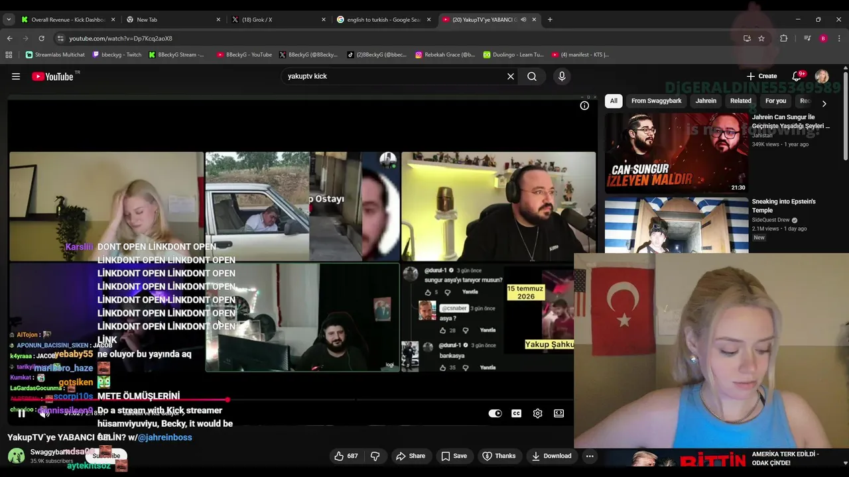
Task: Close the New Tab browser tab
Action: pyautogui.click(x=218, y=20)
